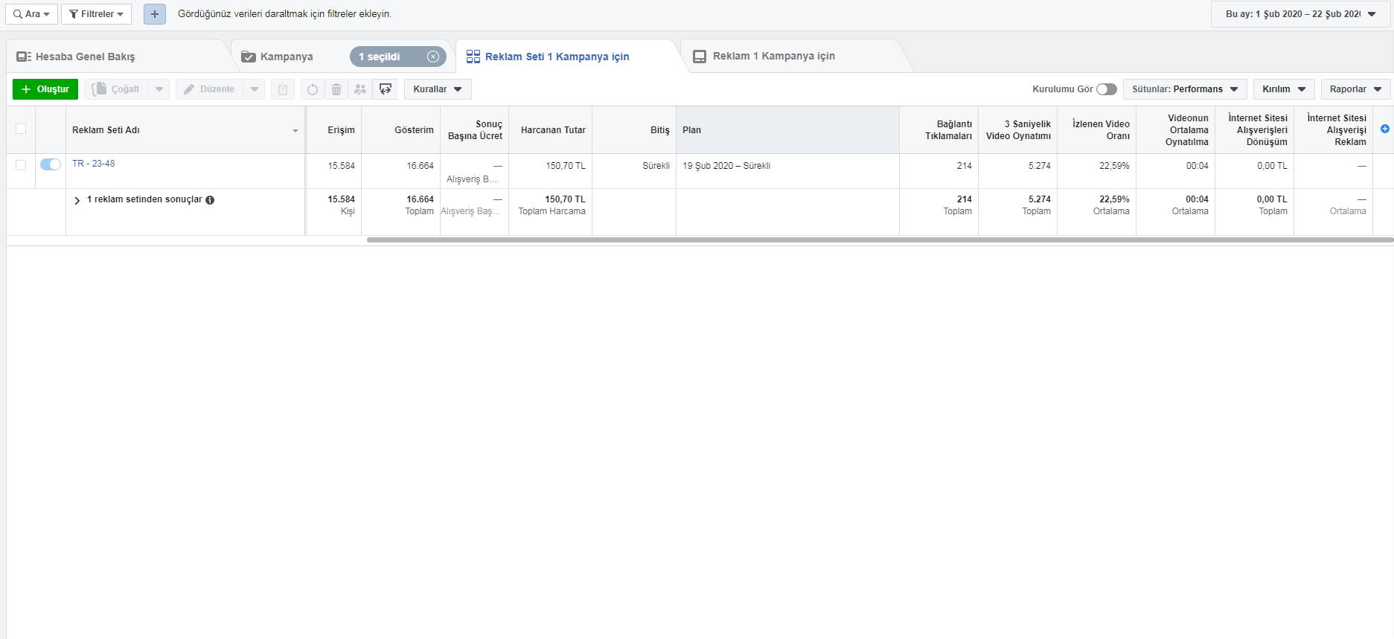Switch to Hesaba Genel Bakış tab
The width and height of the screenshot is (1394, 639).
[85, 57]
